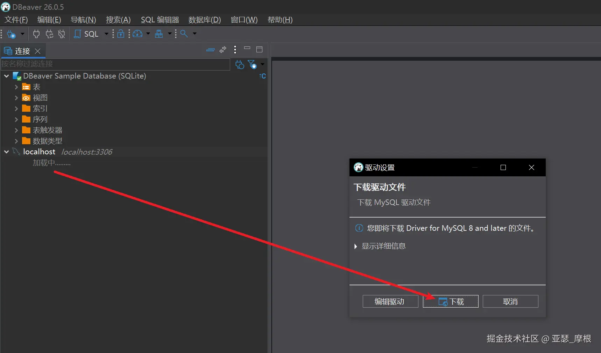The height and width of the screenshot is (353, 601).
Task: Close the 驱动设置 dialog
Action: tap(531, 168)
